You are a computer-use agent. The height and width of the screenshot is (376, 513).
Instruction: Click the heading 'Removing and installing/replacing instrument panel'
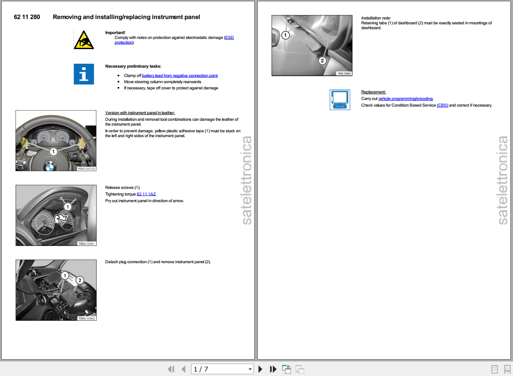pyautogui.click(x=126, y=17)
